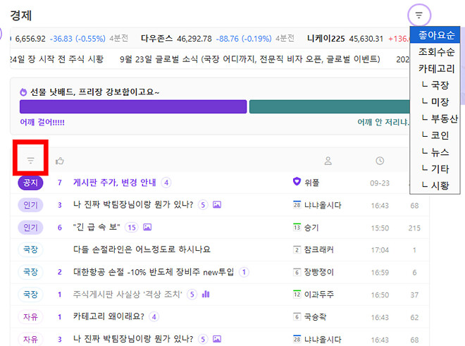
Task: Click author name 승기
Action: pyautogui.click(x=311, y=228)
